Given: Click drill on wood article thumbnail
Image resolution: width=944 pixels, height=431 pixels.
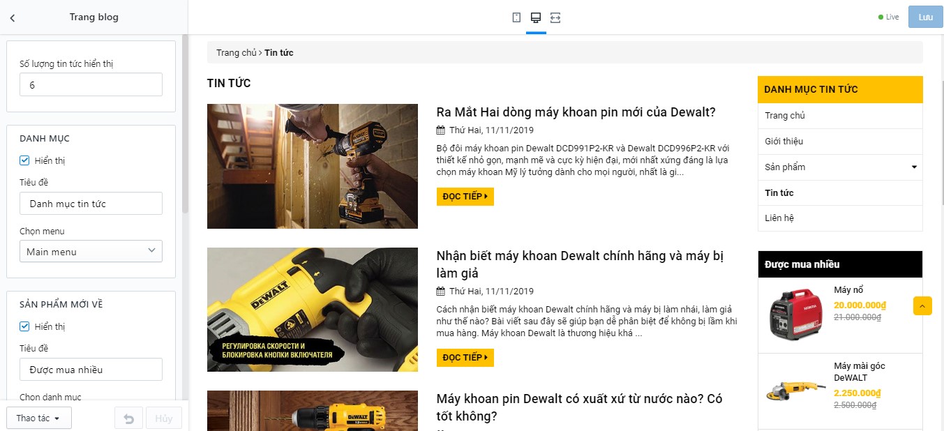Looking at the screenshot, I should pyautogui.click(x=313, y=166).
